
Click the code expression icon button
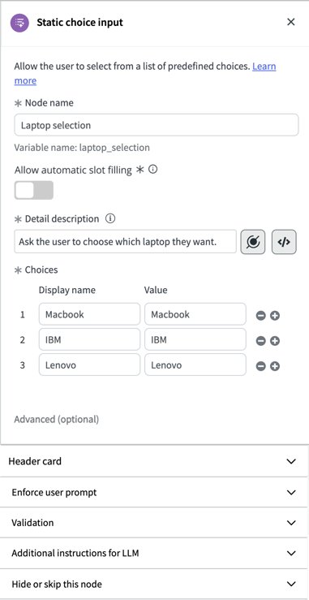tap(284, 242)
